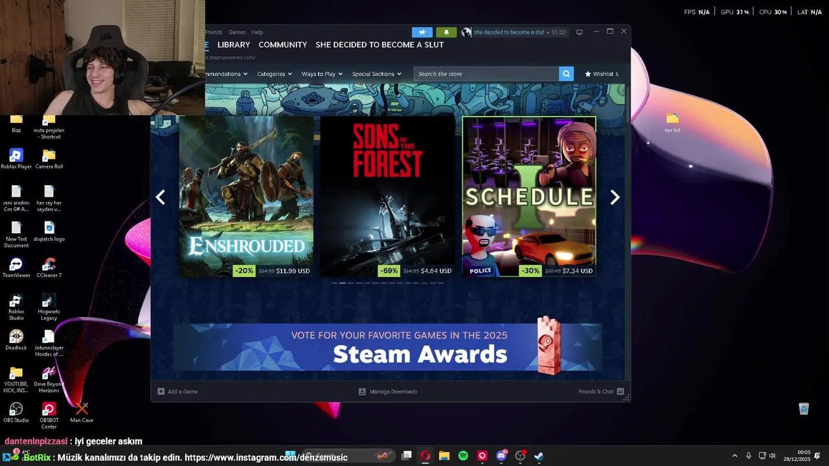Select the OBSBOT Center desktop icon
The width and height of the screenshot is (829, 466).
point(49,416)
